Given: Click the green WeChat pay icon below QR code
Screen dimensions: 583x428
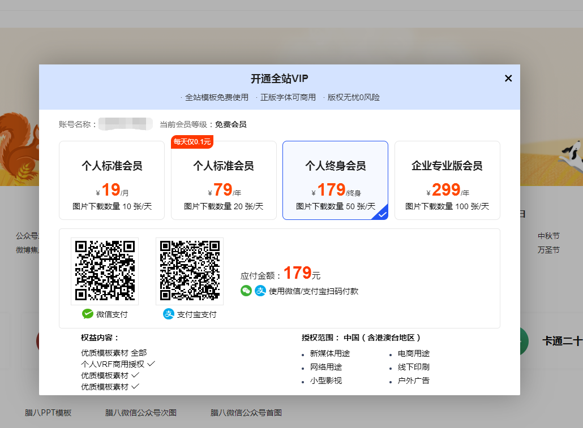Looking at the screenshot, I should tap(88, 314).
